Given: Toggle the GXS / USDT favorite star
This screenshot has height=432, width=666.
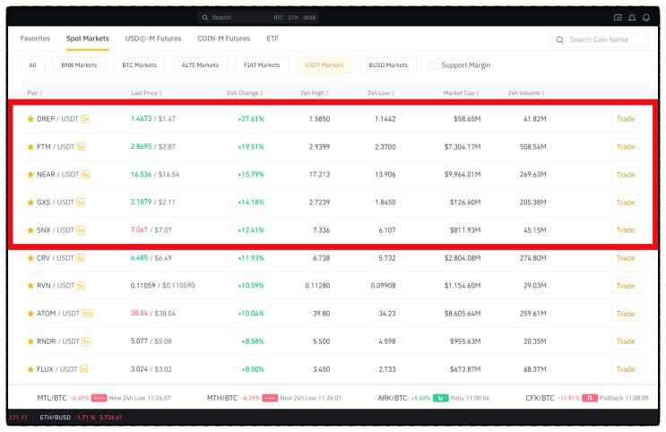Looking at the screenshot, I should coord(30,203).
